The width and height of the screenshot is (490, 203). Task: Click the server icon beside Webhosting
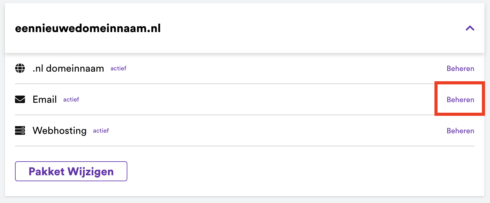pos(20,130)
